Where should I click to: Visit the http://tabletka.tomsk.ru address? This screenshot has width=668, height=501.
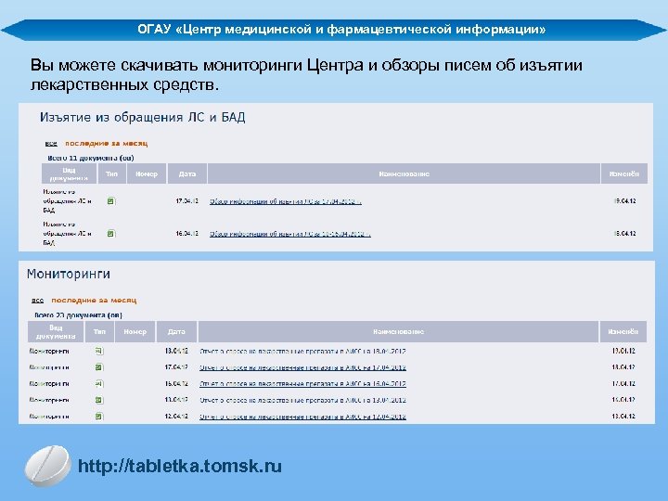180,466
